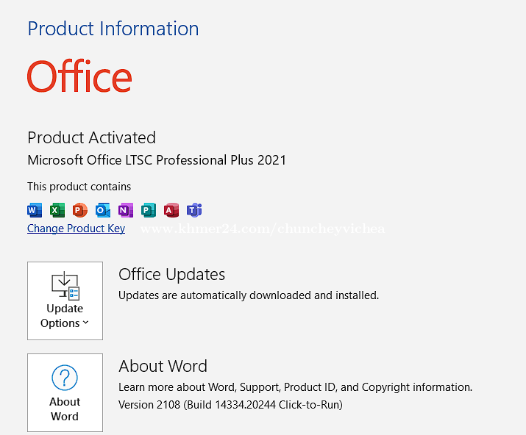The height and width of the screenshot is (435, 526).
Task: Click the green Excel icon
Action: point(57,210)
